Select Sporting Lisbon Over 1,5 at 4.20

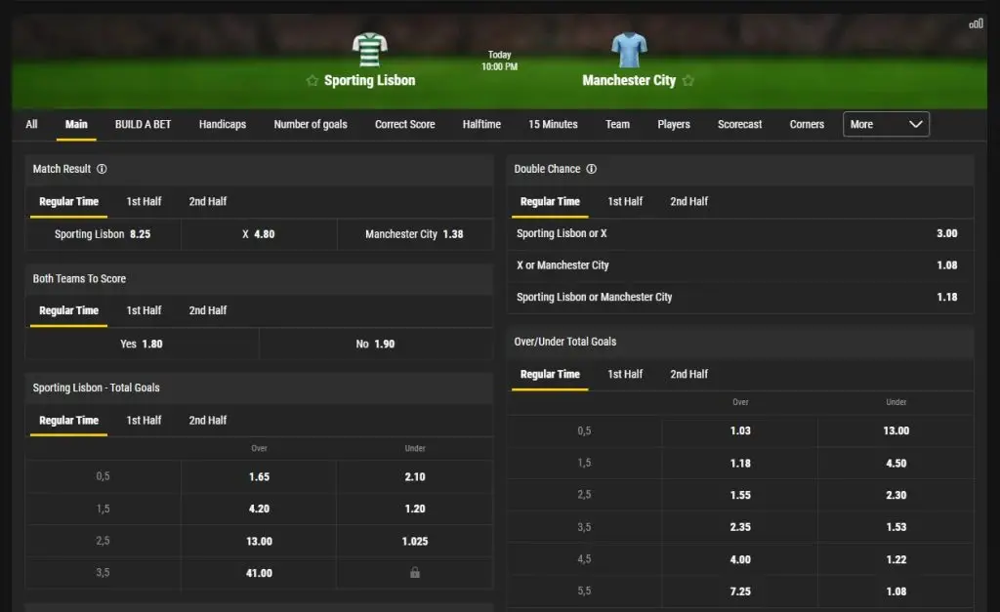[x=259, y=509]
